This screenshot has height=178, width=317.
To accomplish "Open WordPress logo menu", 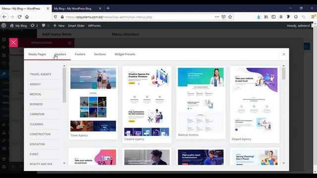I will (x=4, y=26).
